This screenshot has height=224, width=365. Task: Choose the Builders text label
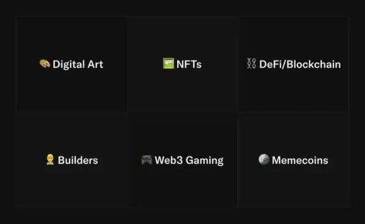78,160
